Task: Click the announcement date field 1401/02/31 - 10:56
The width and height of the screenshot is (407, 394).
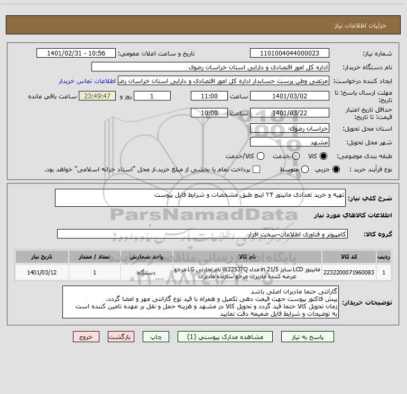Action: [76, 53]
